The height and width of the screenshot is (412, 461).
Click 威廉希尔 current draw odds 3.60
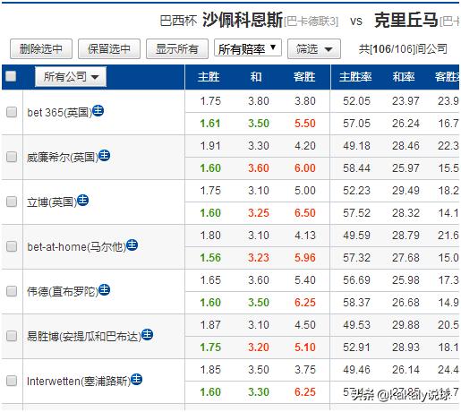click(x=259, y=168)
